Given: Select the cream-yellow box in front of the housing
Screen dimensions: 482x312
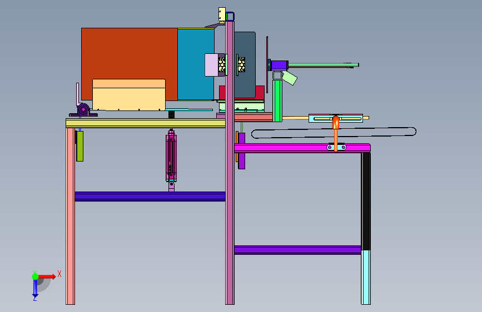Looking at the screenshot, I should (x=129, y=95).
